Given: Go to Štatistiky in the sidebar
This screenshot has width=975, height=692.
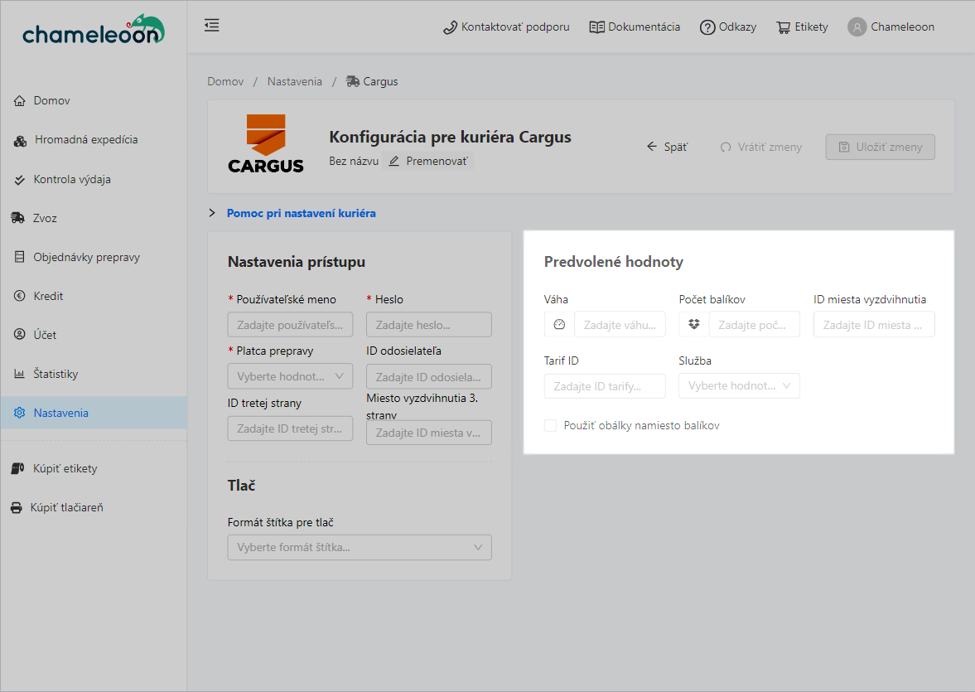Looking at the screenshot, I should tap(56, 374).
